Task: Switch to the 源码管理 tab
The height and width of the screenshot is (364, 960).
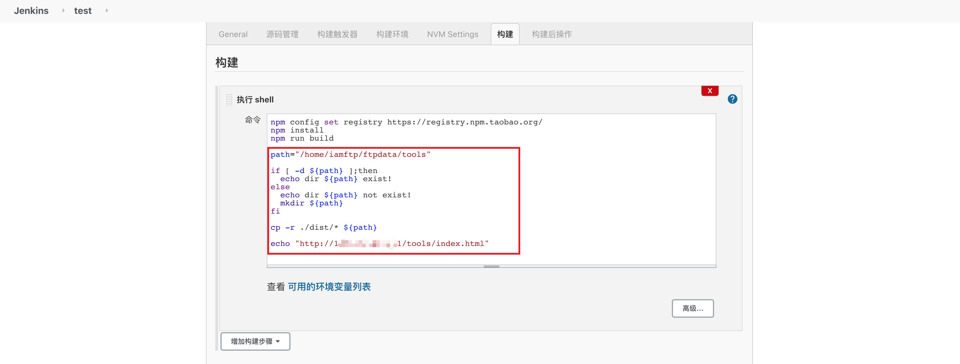Action: coord(282,34)
